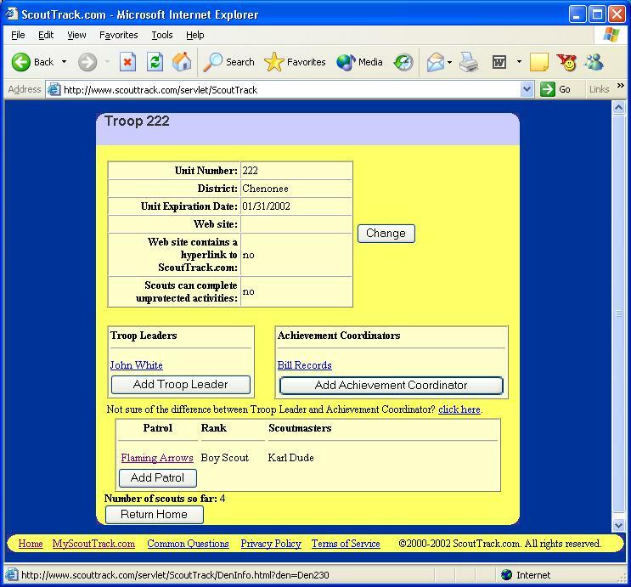Click the page icon in address bar
Image resolution: width=631 pixels, height=587 pixels.
(x=54, y=89)
